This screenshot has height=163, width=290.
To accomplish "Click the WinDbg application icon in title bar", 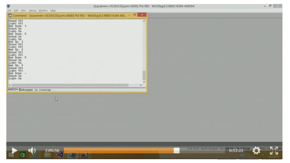I will [8, 6].
